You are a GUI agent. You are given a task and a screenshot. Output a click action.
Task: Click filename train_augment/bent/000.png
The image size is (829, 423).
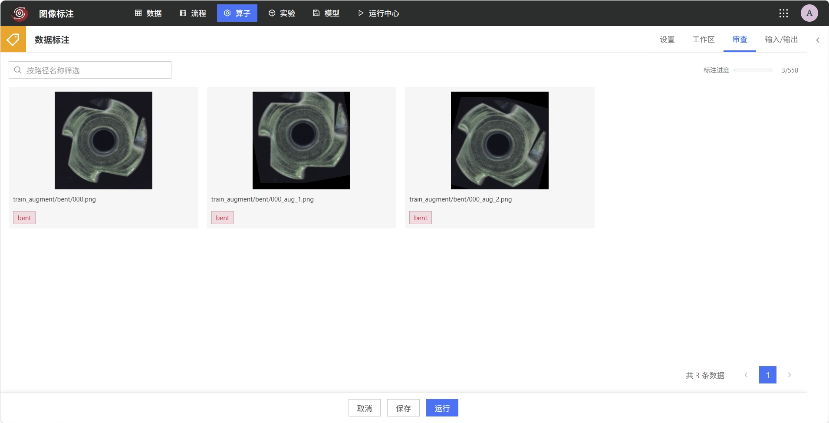54,199
